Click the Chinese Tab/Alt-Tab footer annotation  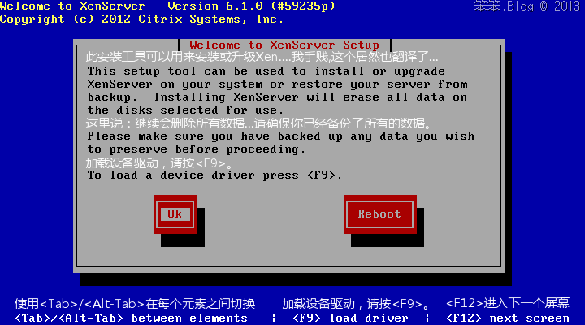coord(135,304)
